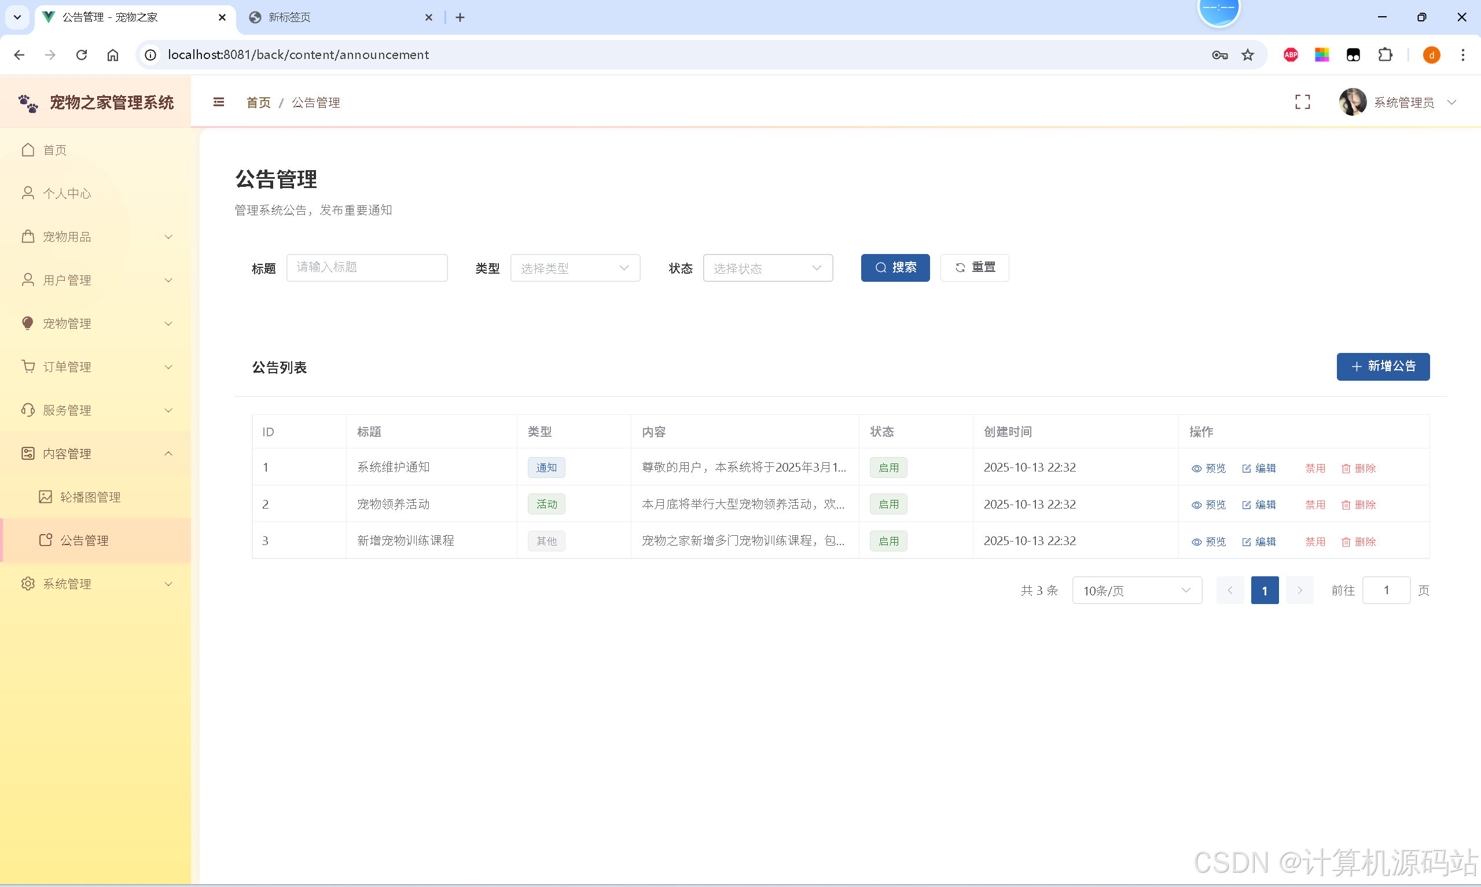Open the Chrome three-dot menu
The height and width of the screenshot is (887, 1481).
(1463, 55)
